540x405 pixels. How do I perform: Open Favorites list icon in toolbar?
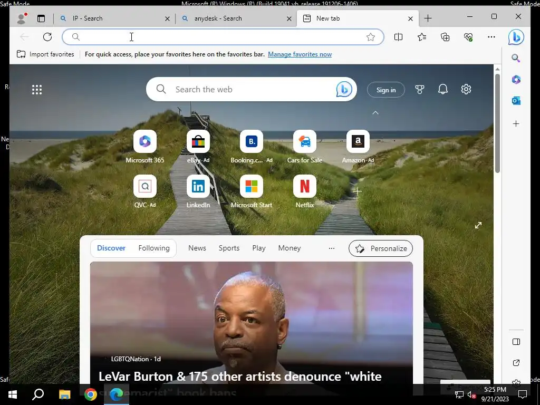422,37
